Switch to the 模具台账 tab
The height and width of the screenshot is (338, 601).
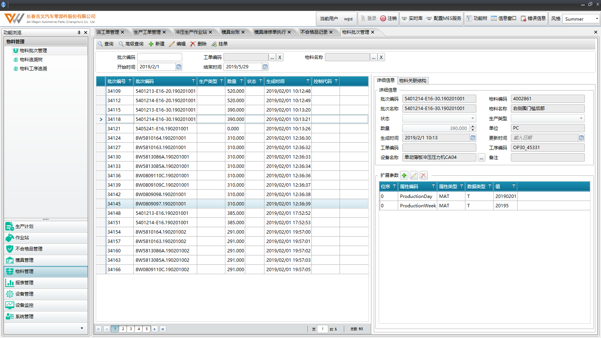click(231, 32)
